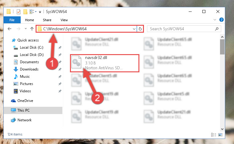The width and height of the screenshot is (234, 144).
Task: Unpin Videos using its pin icon
Action: click(60, 91)
